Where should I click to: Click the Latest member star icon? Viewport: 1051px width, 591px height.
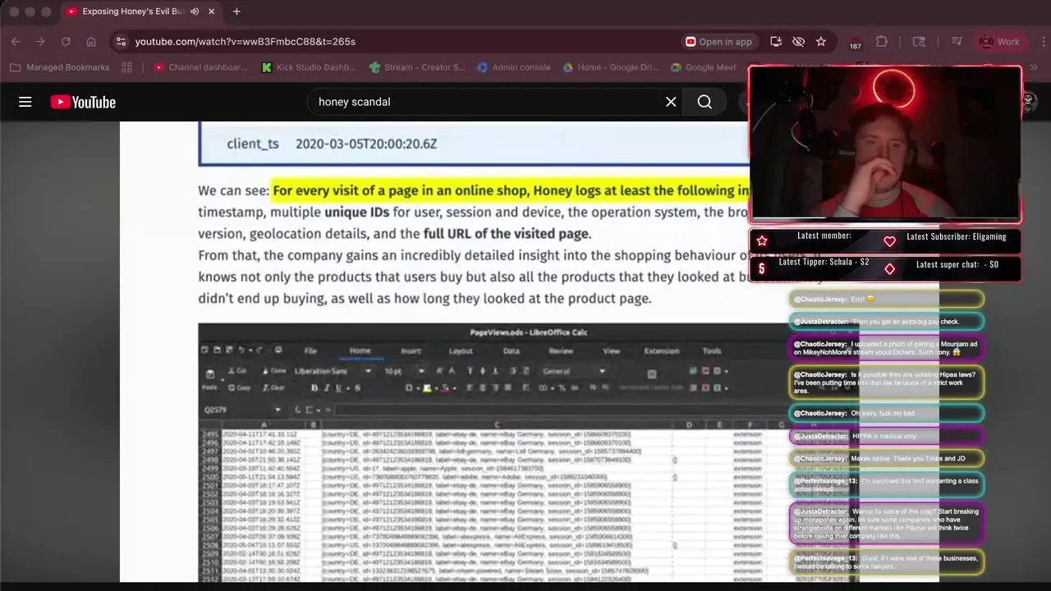coord(762,241)
